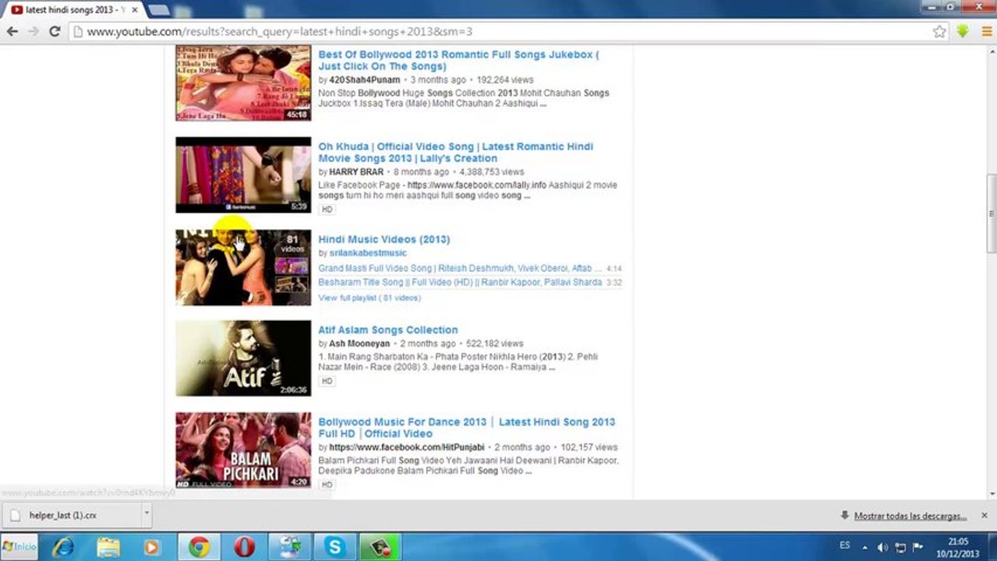The width and height of the screenshot is (997, 561).
Task: Open the Chrome menu hamburger icon
Action: 986,32
